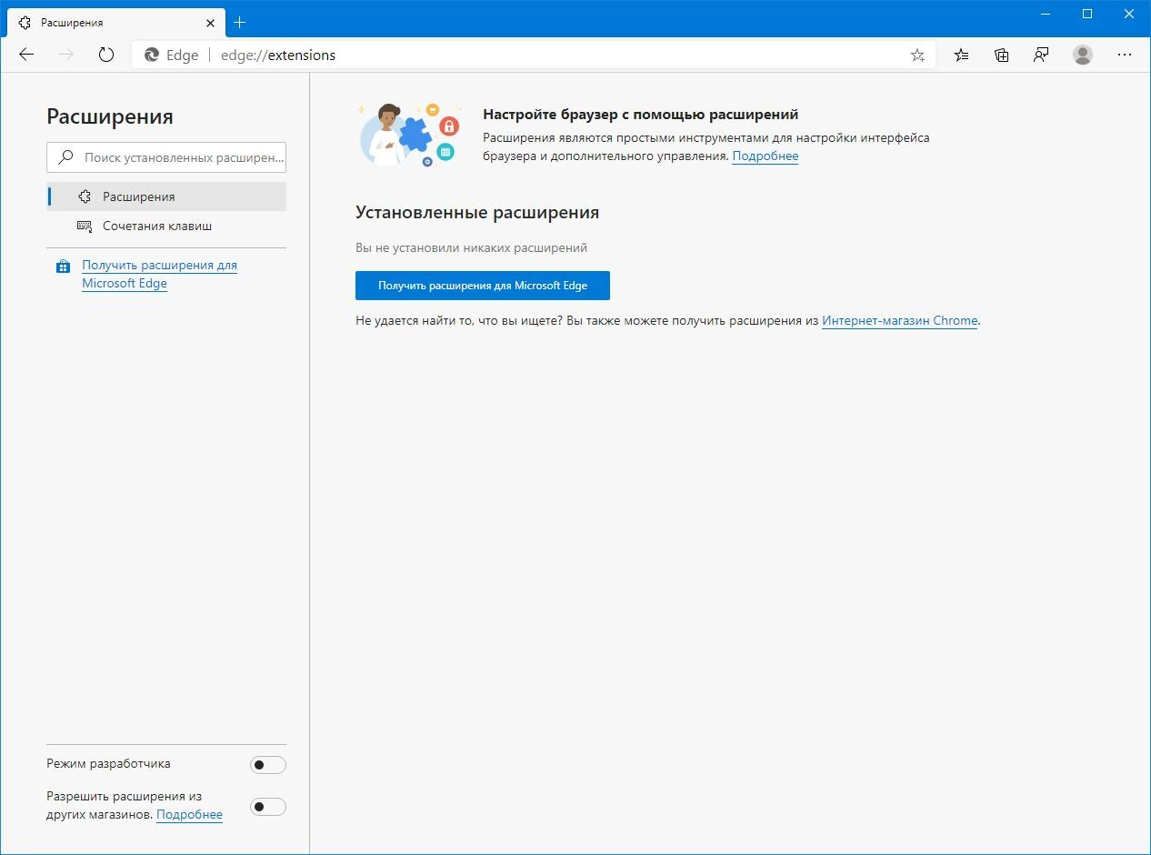Click the address bar with edge://extensions
The width and height of the screenshot is (1151, 855).
pos(534,55)
